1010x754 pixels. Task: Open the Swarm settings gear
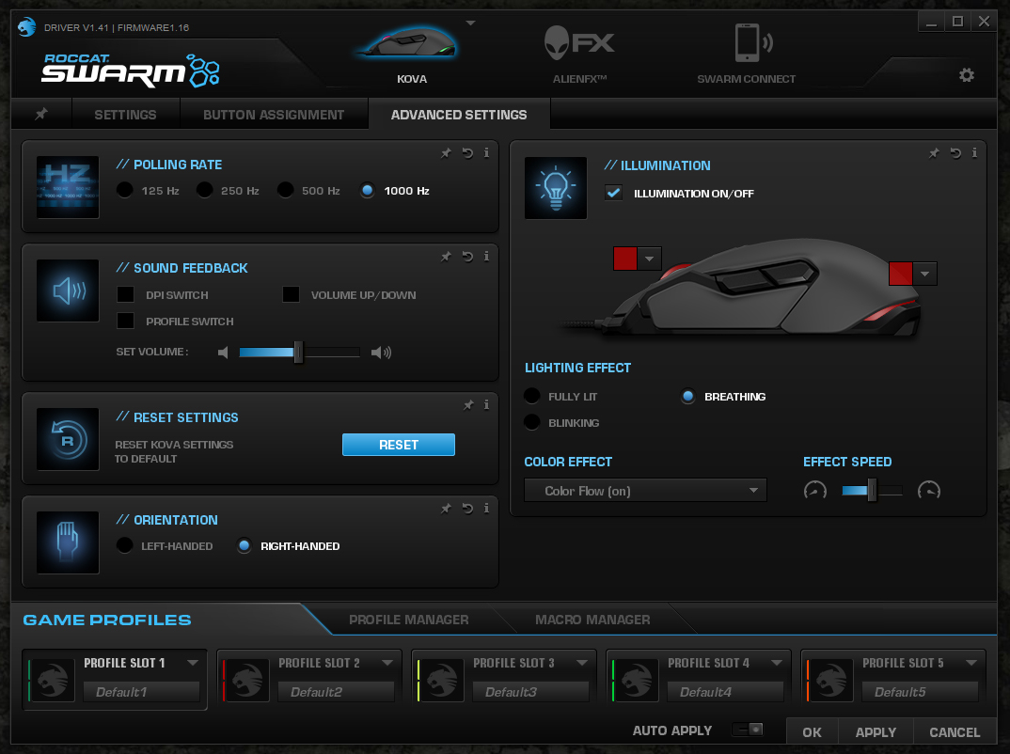pos(966,75)
